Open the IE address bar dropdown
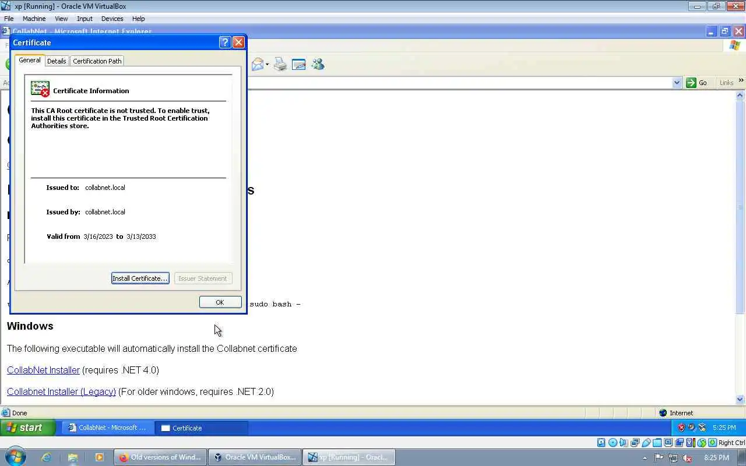The width and height of the screenshot is (746, 466). (x=677, y=83)
